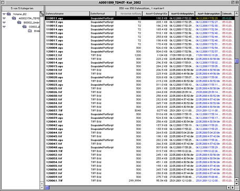
Task: Click the horizontal scroll-right arrow
Action: 233,187
